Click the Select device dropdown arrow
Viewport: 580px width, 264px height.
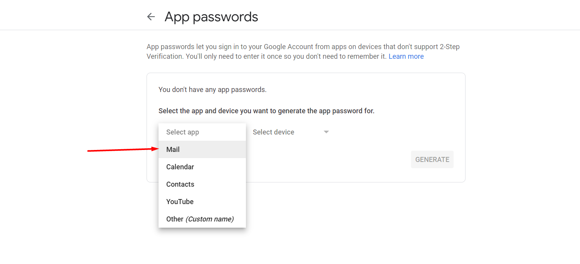(x=326, y=132)
